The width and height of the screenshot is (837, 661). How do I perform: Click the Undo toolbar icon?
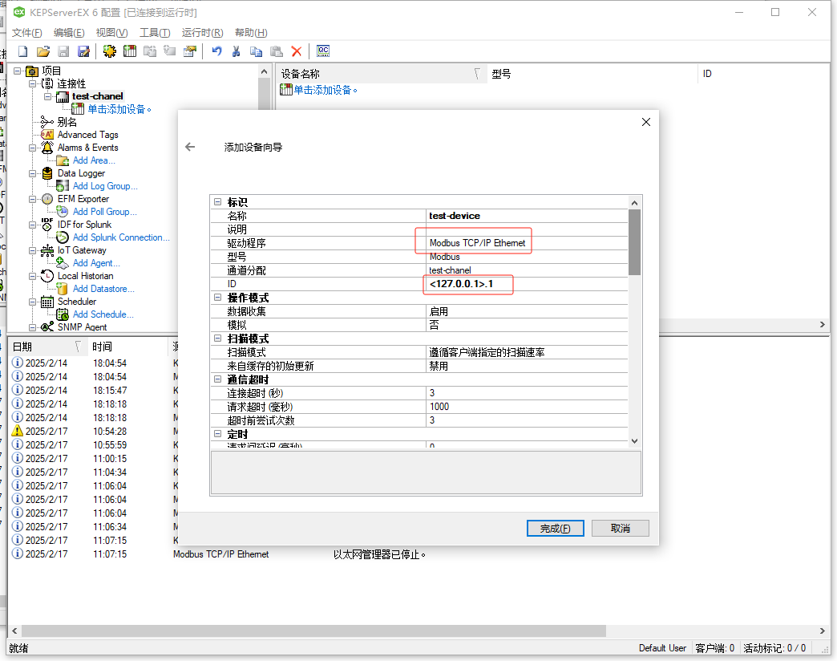click(216, 51)
